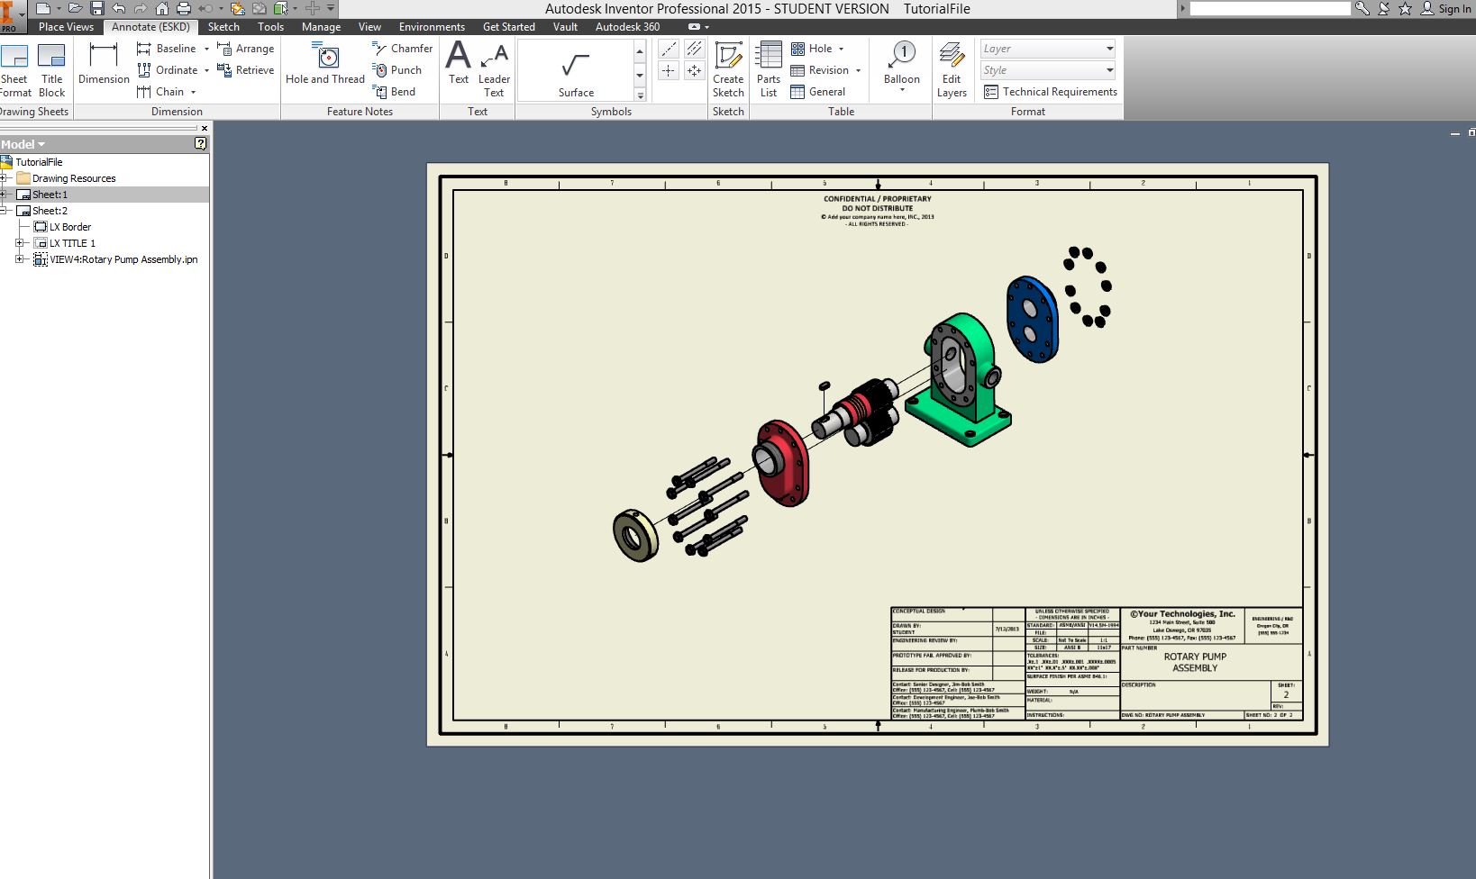This screenshot has height=879, width=1476.
Task: Expand VIEW4:Rotary Pump Assembly.ipn node
Action: [20, 259]
